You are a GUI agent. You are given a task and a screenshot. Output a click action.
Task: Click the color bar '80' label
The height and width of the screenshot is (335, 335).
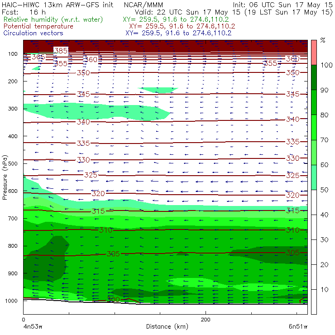[x=324, y=115]
